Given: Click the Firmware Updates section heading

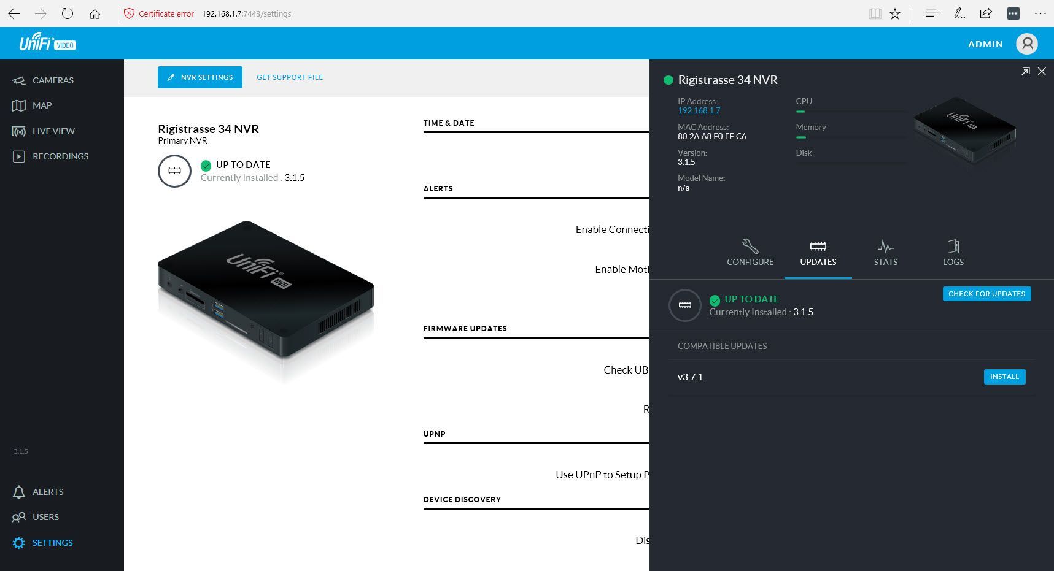Looking at the screenshot, I should click(465, 328).
